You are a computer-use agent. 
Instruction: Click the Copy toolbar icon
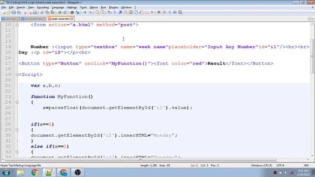47,12
